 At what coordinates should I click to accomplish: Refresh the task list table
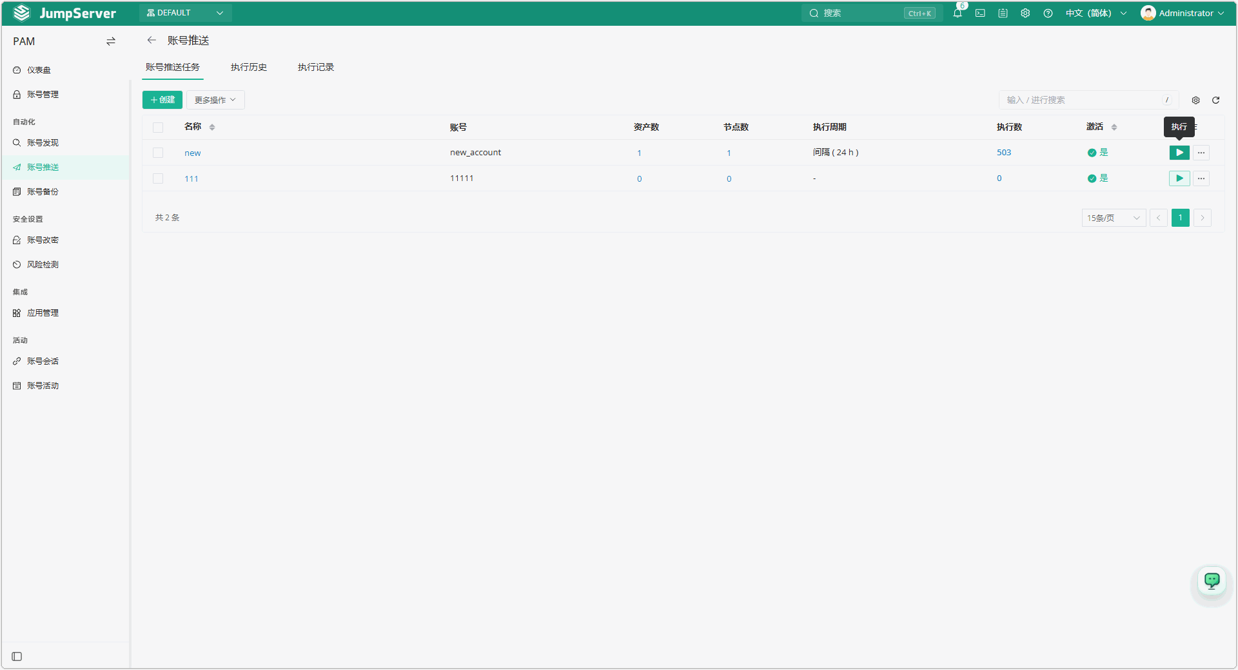coord(1215,100)
